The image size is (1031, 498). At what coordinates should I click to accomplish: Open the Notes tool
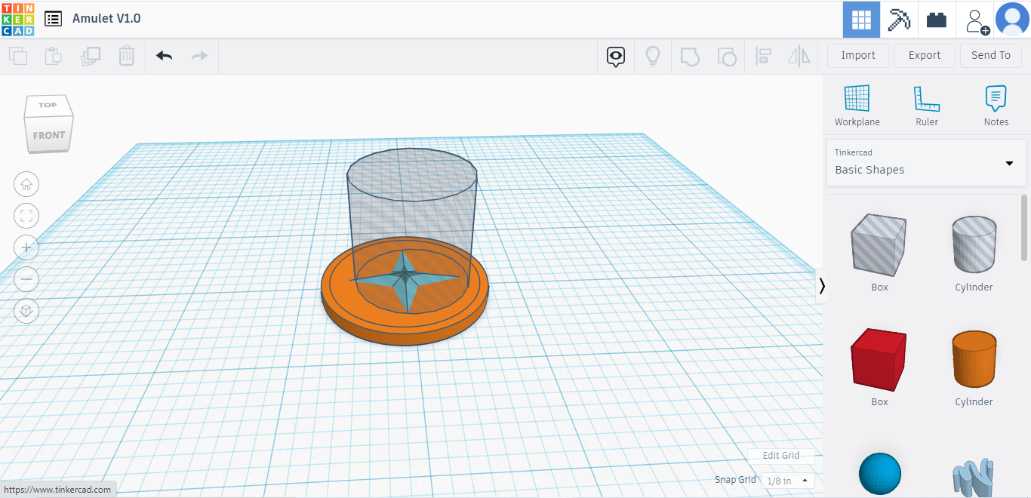996,106
